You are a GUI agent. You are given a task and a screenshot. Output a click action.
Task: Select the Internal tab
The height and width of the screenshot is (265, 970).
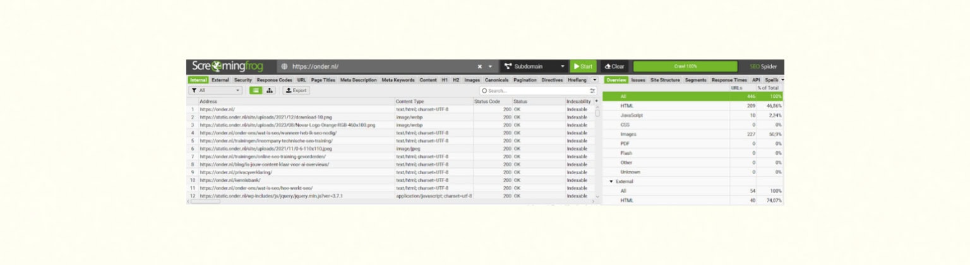(x=198, y=80)
